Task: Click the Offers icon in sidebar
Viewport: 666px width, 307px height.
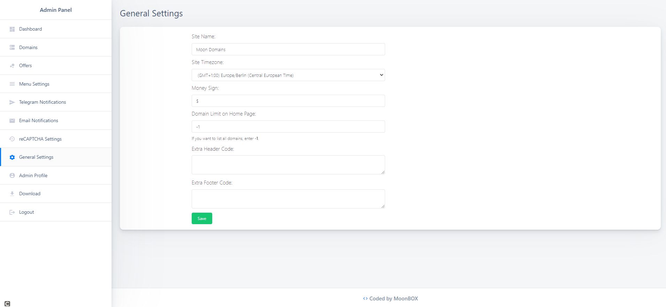Action: click(x=12, y=66)
